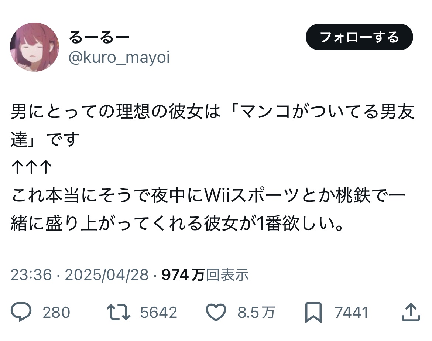Open profile via display name るーるー
This screenshot has height=341, width=432.
[99, 37]
